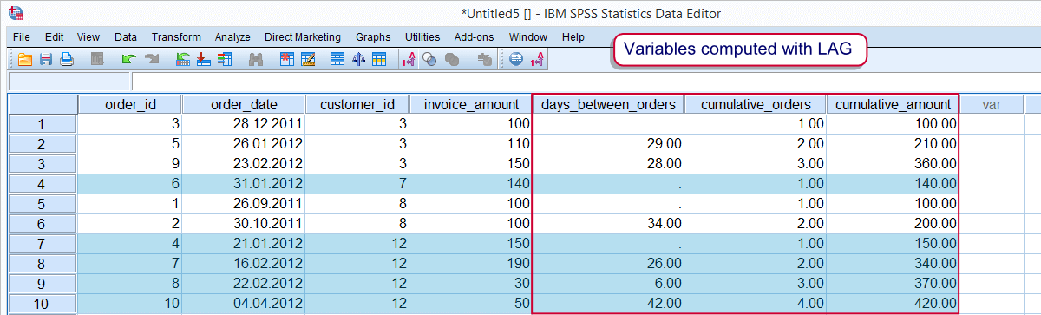1041x315 pixels.
Task: Open the Transform menu
Action: coord(176,37)
